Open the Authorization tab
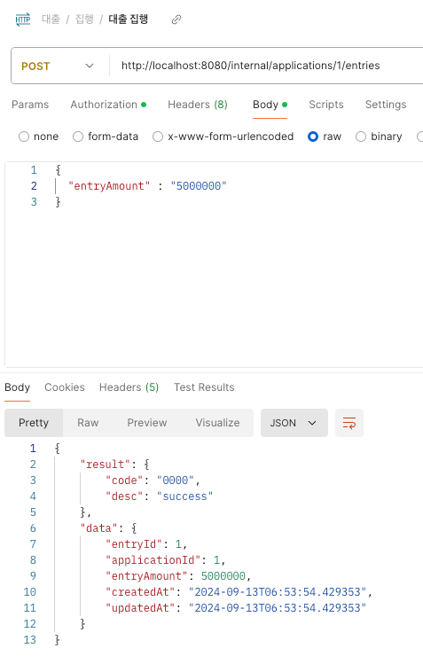The width and height of the screenshot is (423, 664). point(108,105)
